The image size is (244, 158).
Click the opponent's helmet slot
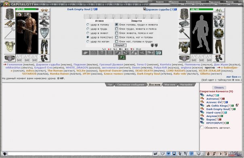coord(184,14)
